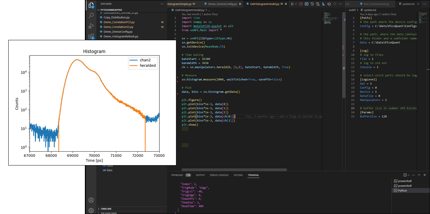
Task: Select the Python terminal
Action: coord(411,191)
